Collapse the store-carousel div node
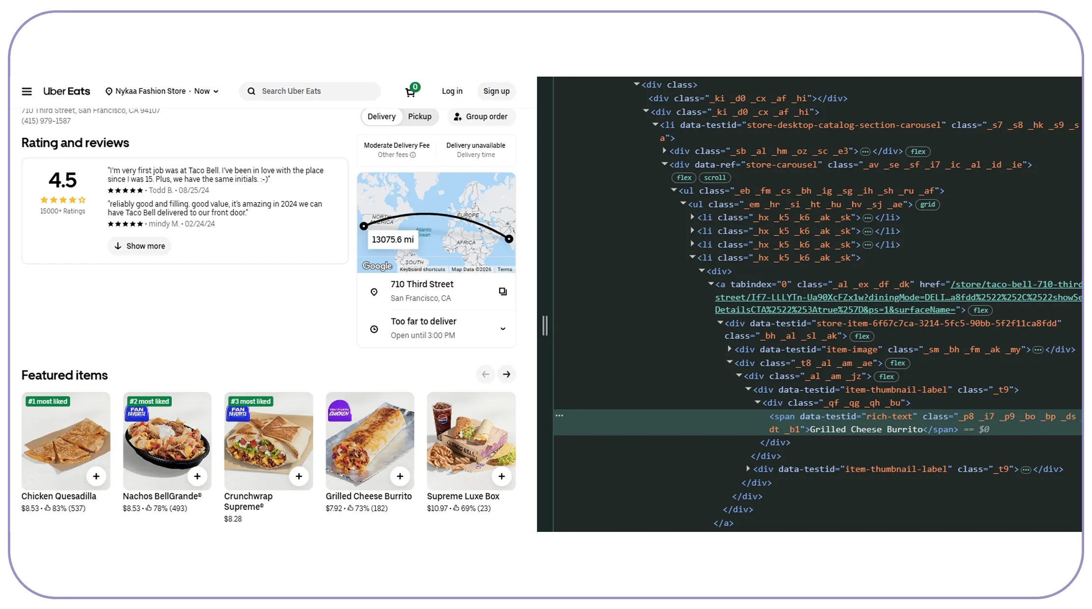Screen dimensions: 1092x609 point(665,165)
